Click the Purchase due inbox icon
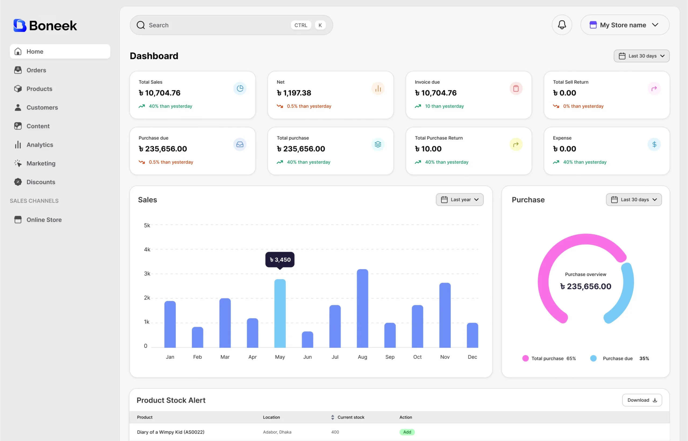Screen dimensions: 688x441 point(240,144)
